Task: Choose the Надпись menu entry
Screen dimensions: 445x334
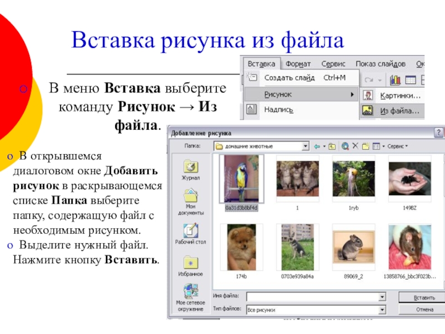Action: 301,109
